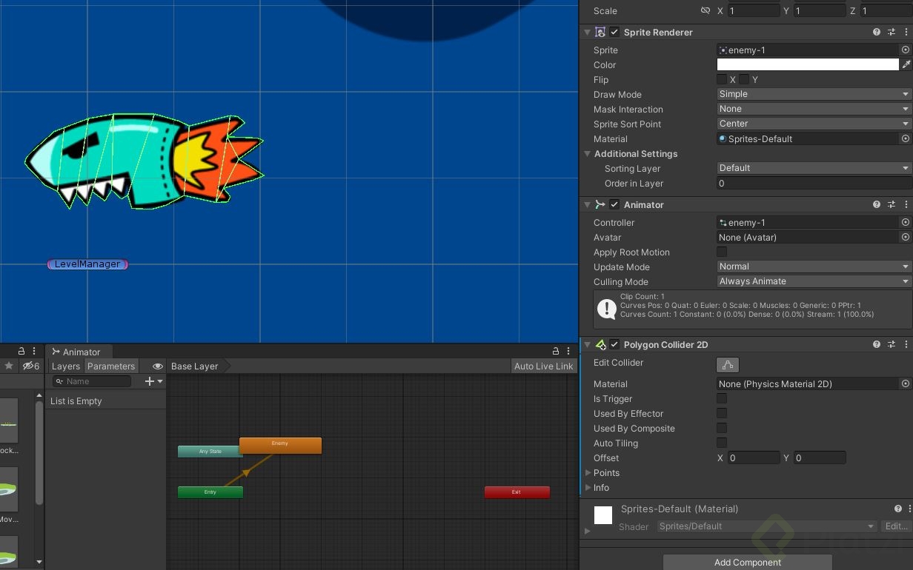Lock the Project panel on left

[21, 351]
